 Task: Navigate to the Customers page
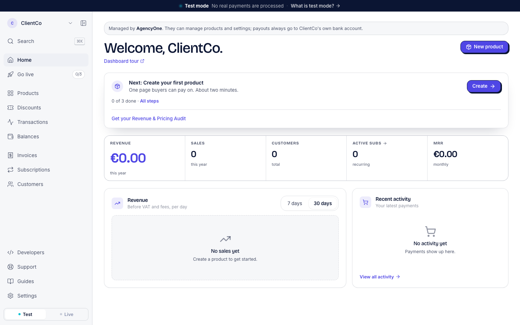tap(46, 184)
